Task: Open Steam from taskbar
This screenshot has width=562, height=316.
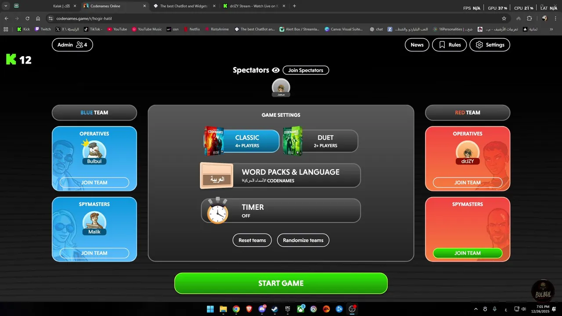Action: (275, 309)
